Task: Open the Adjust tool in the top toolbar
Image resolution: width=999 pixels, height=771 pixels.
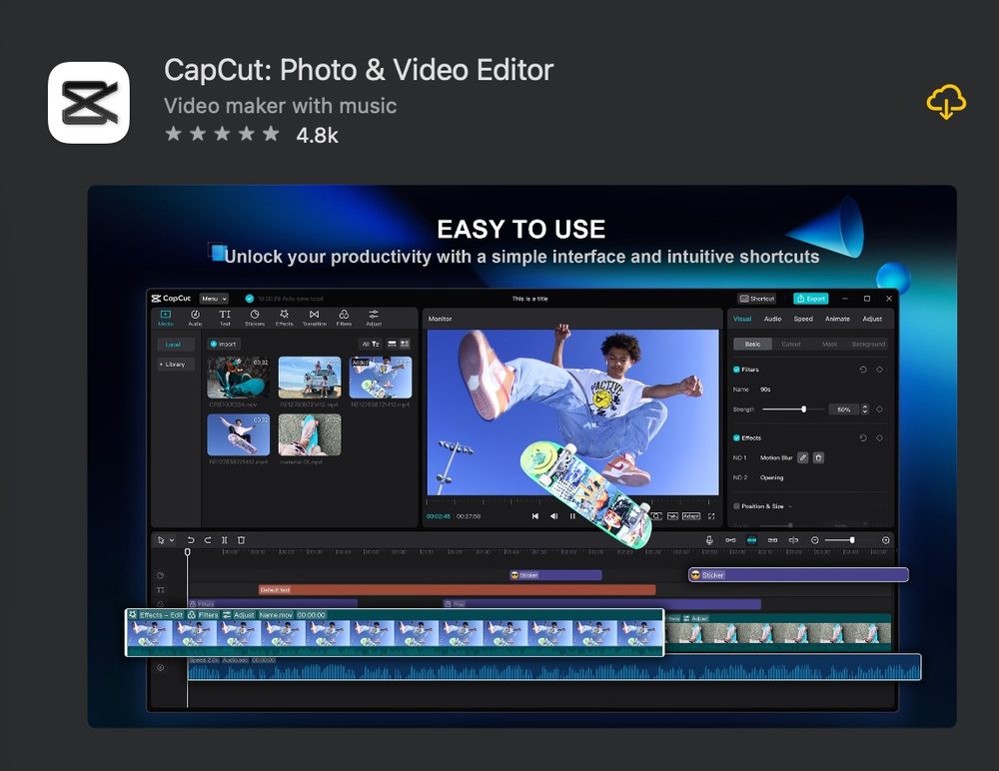Action: pos(374,318)
